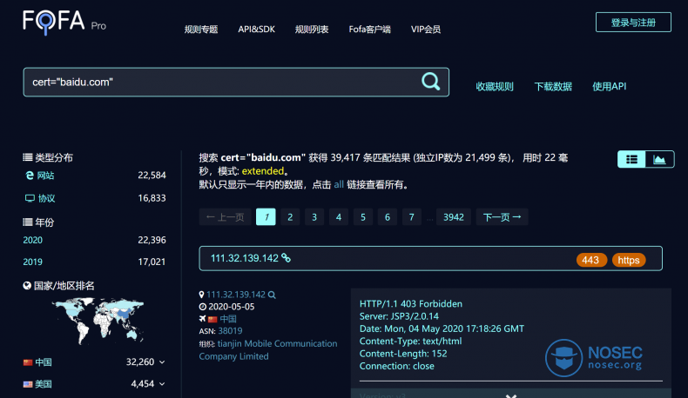Viewport: 688px width, 398px height.
Task: Click the USA flag icon in the sidebar
Action: (28, 384)
